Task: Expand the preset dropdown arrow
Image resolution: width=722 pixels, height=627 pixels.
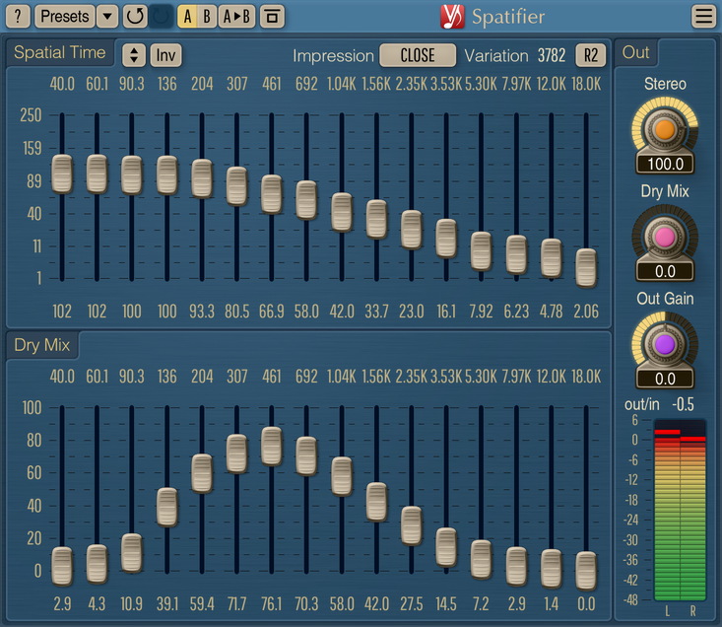Action: [x=107, y=17]
